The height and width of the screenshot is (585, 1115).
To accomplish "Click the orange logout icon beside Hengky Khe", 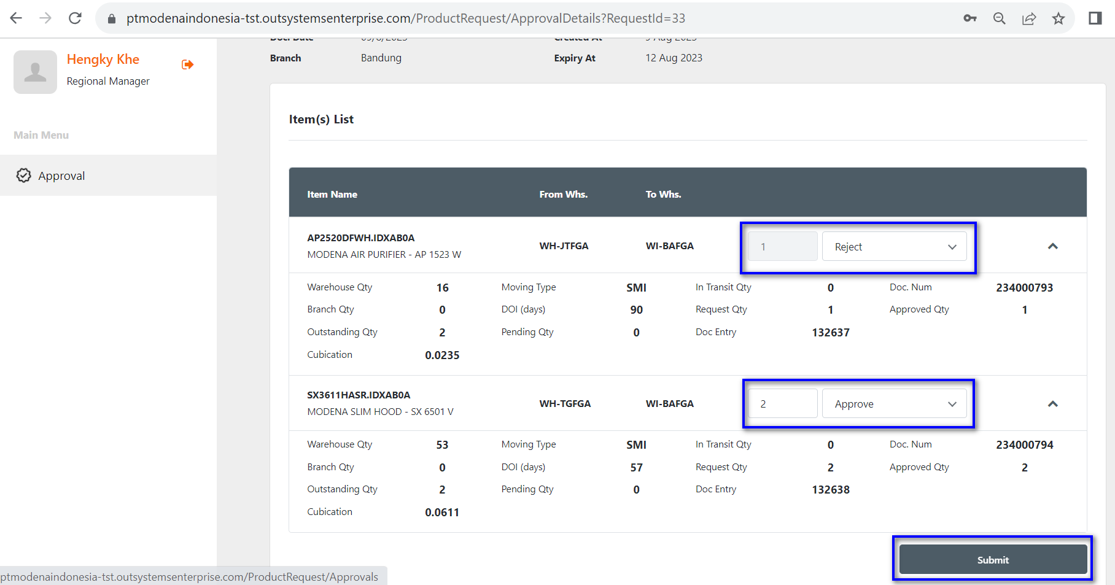I will 188,64.
